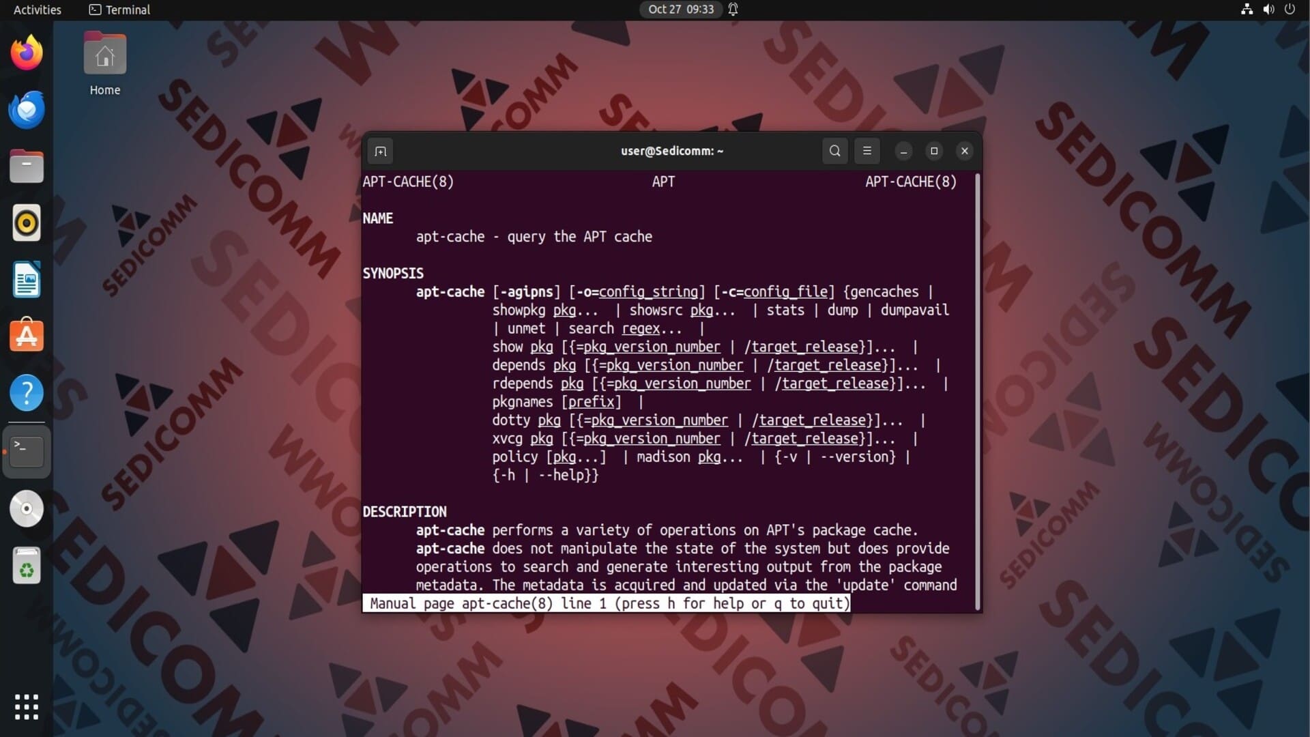The image size is (1310, 737).
Task: Open the disc drive dock icon
Action: 27,508
